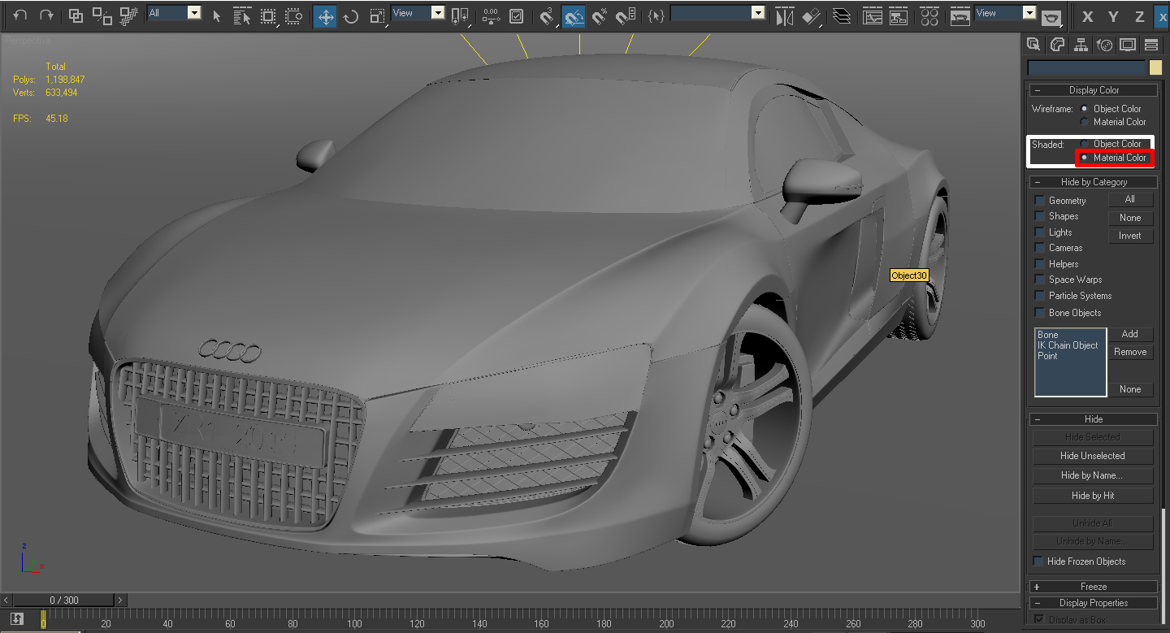Toggle Window/Crossing selection mode
The image size is (1170, 633).
[294, 15]
